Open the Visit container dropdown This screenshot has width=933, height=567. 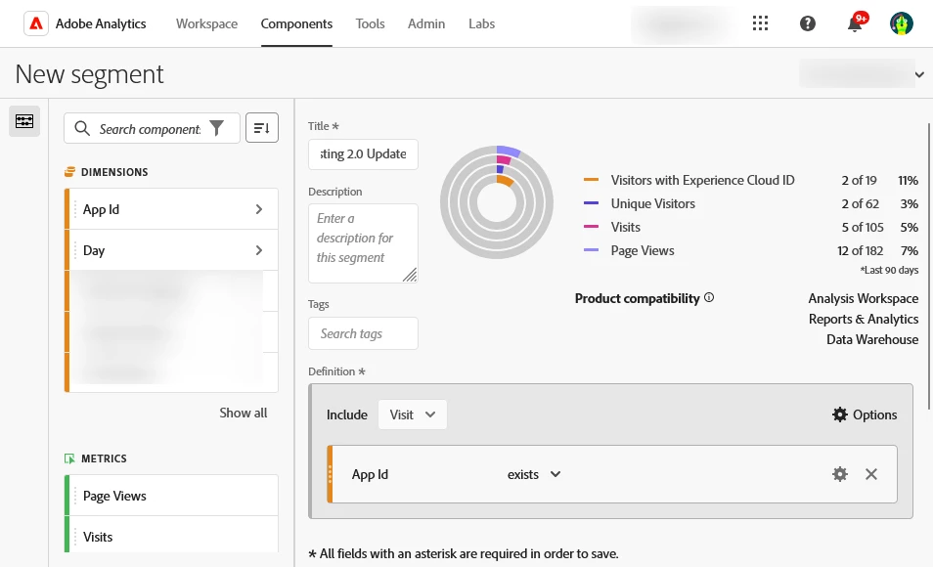(413, 414)
